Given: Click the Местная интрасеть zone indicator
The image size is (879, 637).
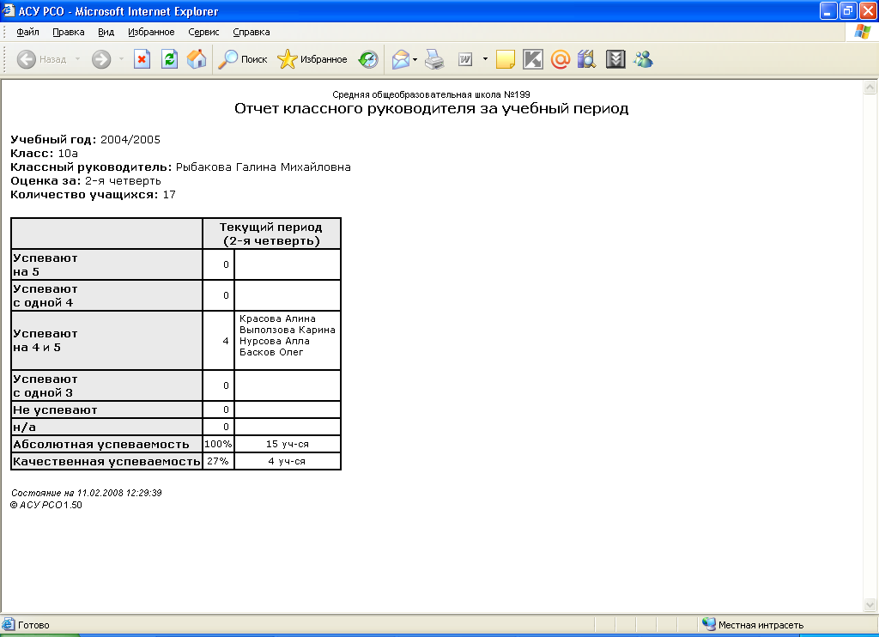Looking at the screenshot, I should pos(754,625).
